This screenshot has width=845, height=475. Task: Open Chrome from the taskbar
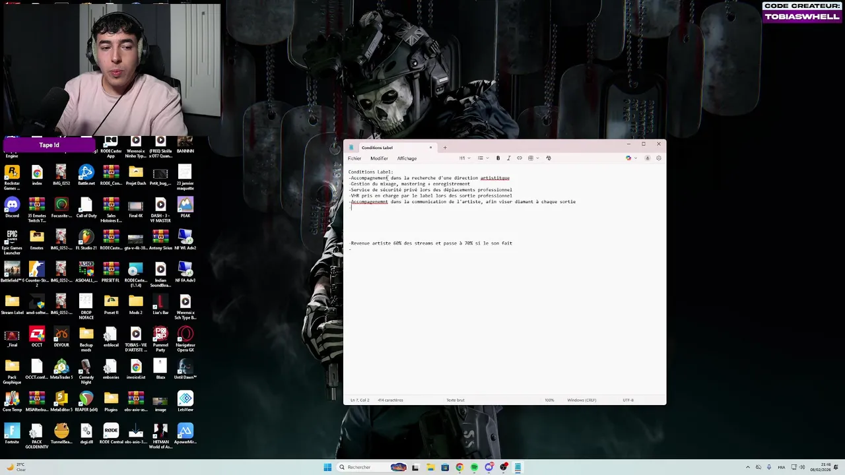(x=459, y=467)
